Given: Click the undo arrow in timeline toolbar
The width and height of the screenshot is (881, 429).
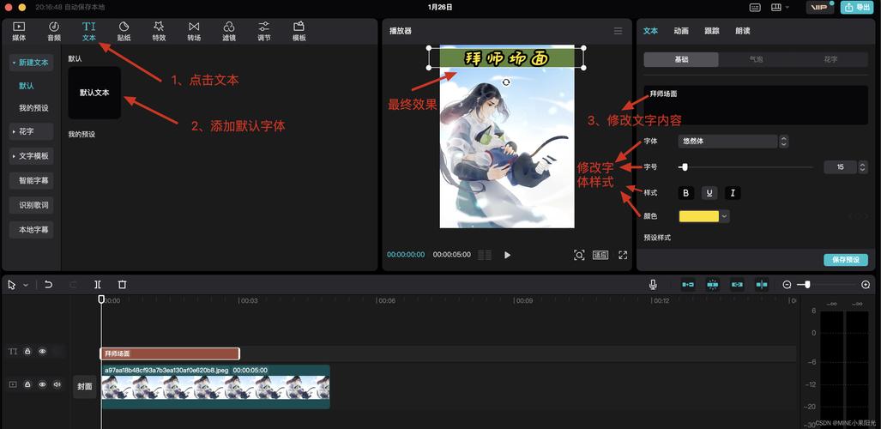Looking at the screenshot, I should click(x=48, y=285).
